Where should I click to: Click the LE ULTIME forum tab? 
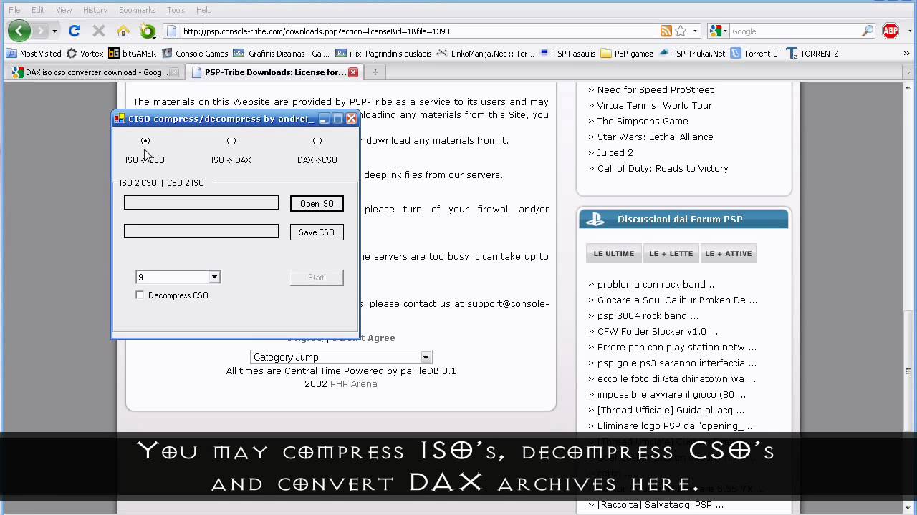pos(613,253)
